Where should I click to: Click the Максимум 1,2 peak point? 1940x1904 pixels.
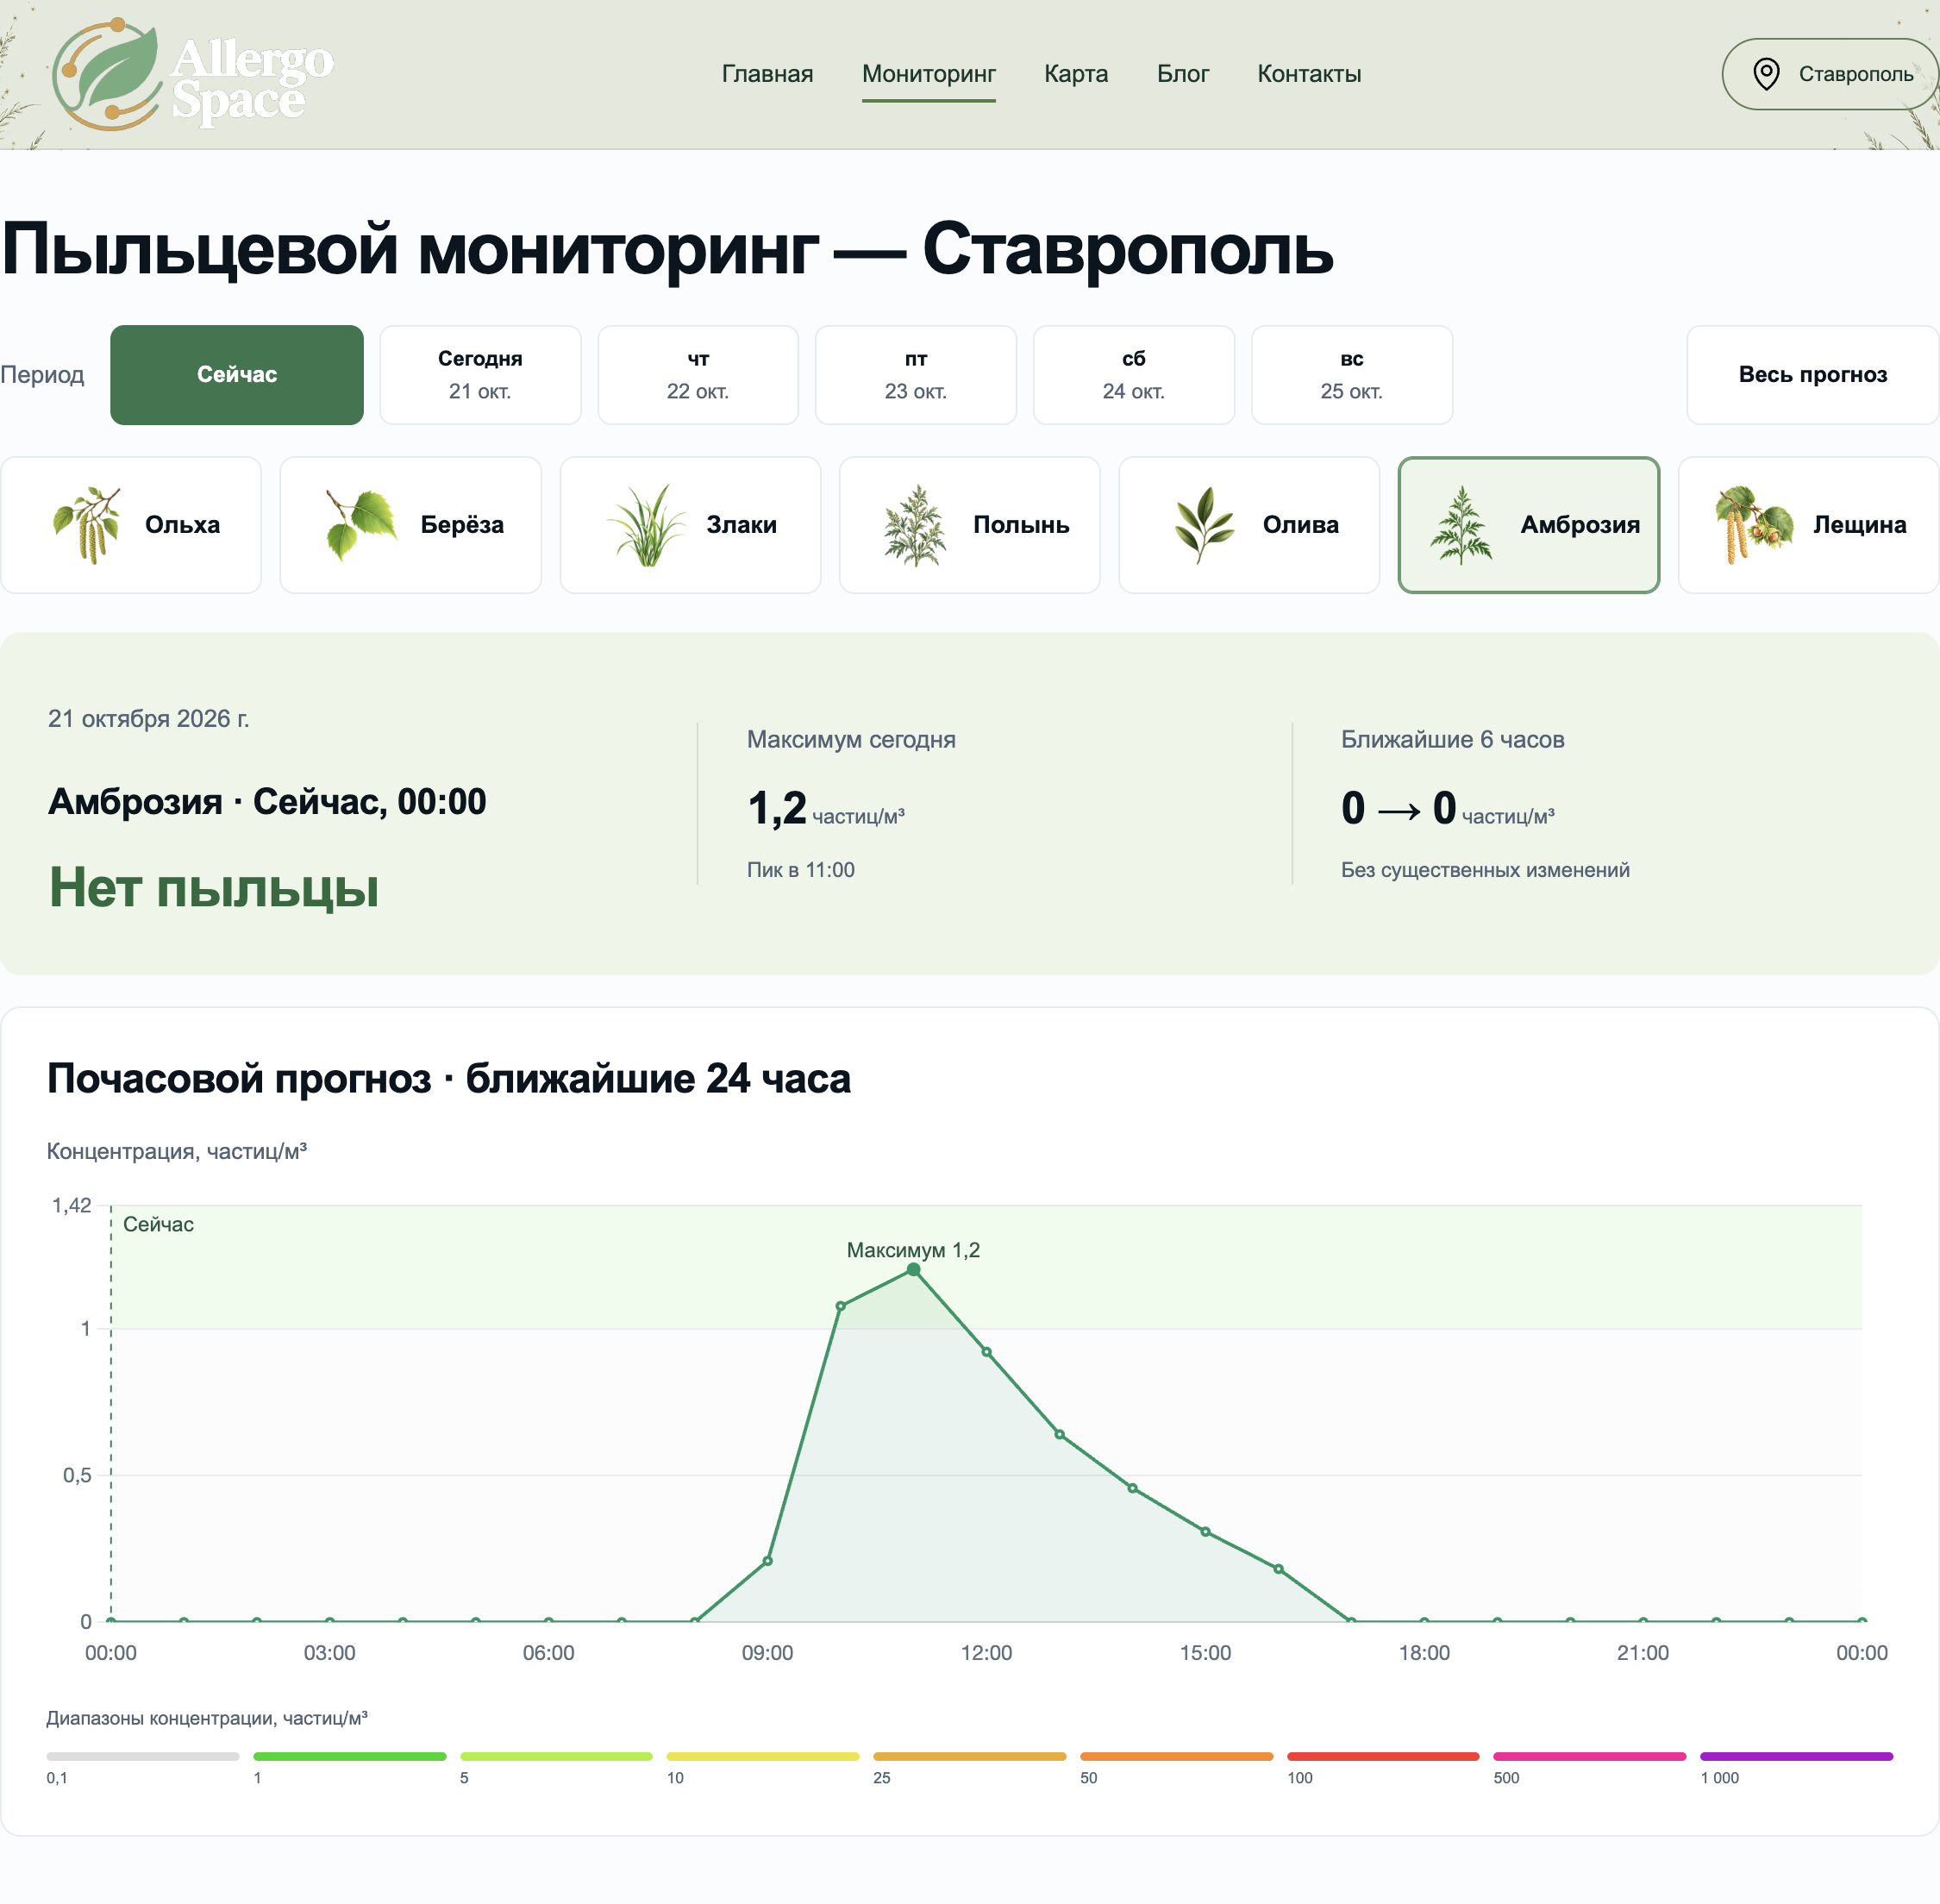(913, 1269)
